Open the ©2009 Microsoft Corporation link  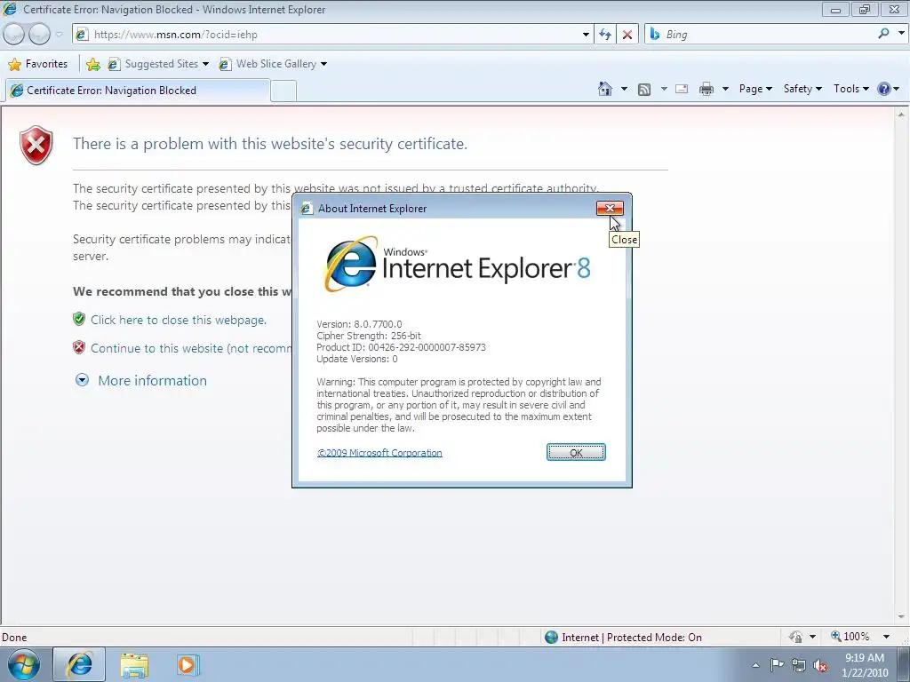pos(379,453)
